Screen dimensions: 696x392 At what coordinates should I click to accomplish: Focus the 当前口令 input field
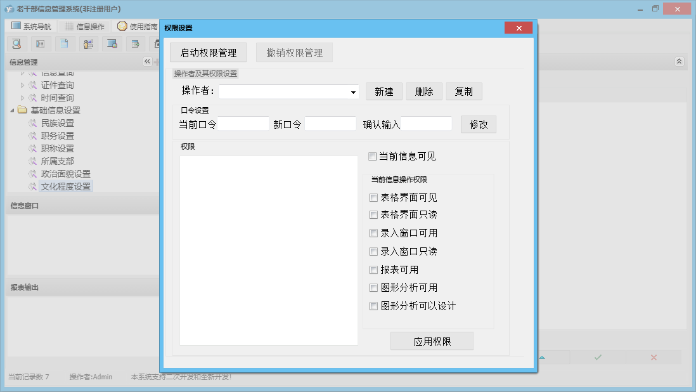point(243,124)
